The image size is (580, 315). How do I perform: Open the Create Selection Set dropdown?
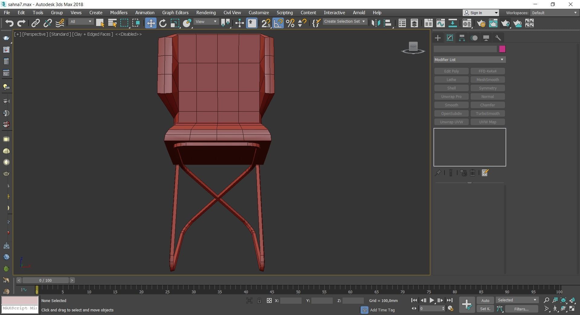click(x=345, y=21)
